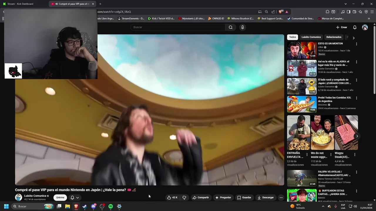Open the StreamElements bookmark

(x=131, y=18)
